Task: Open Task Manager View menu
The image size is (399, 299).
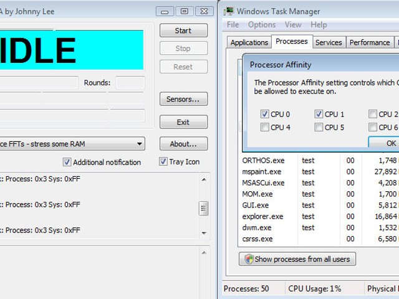Action: click(x=293, y=25)
